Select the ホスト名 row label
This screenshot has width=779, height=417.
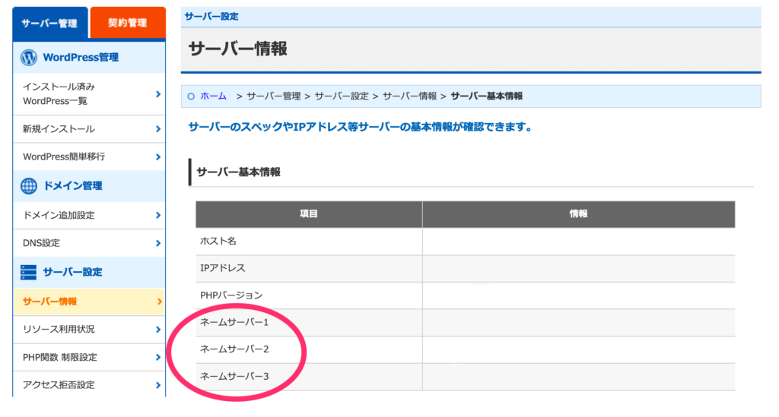pyautogui.click(x=218, y=241)
